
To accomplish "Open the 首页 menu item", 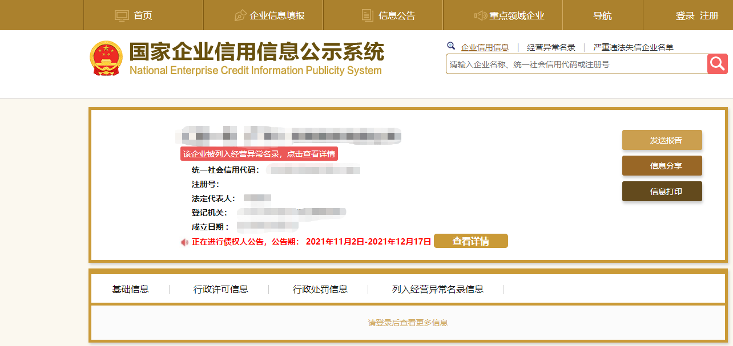I will click(143, 15).
